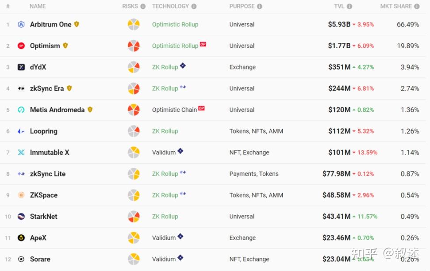Click the Sorare logo icon
Viewport: 430px width, 271px height.
tap(21, 259)
